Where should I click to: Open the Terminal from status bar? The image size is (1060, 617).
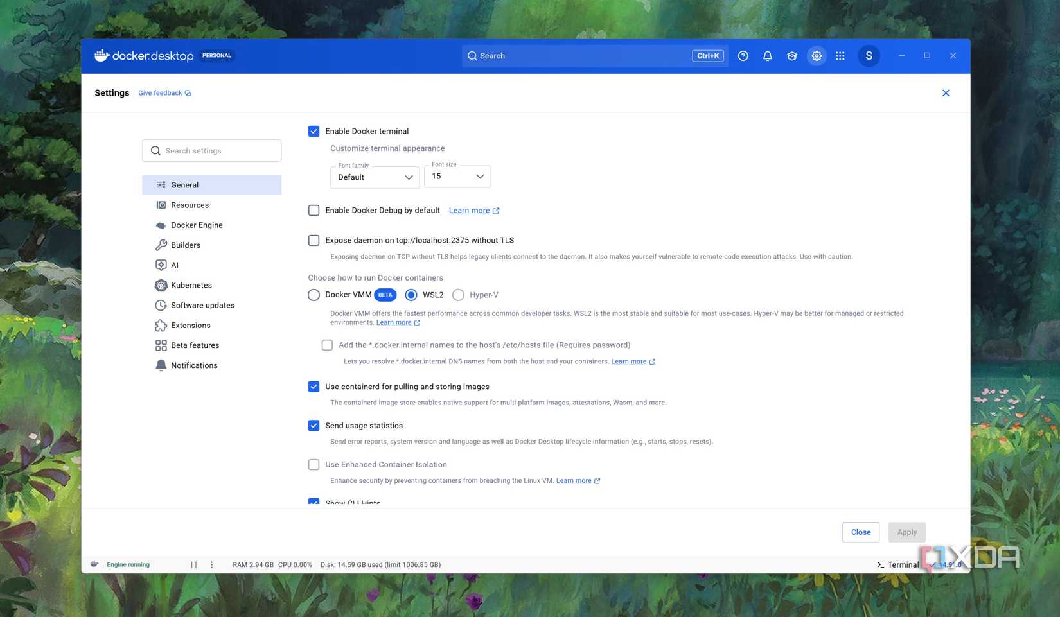click(898, 565)
